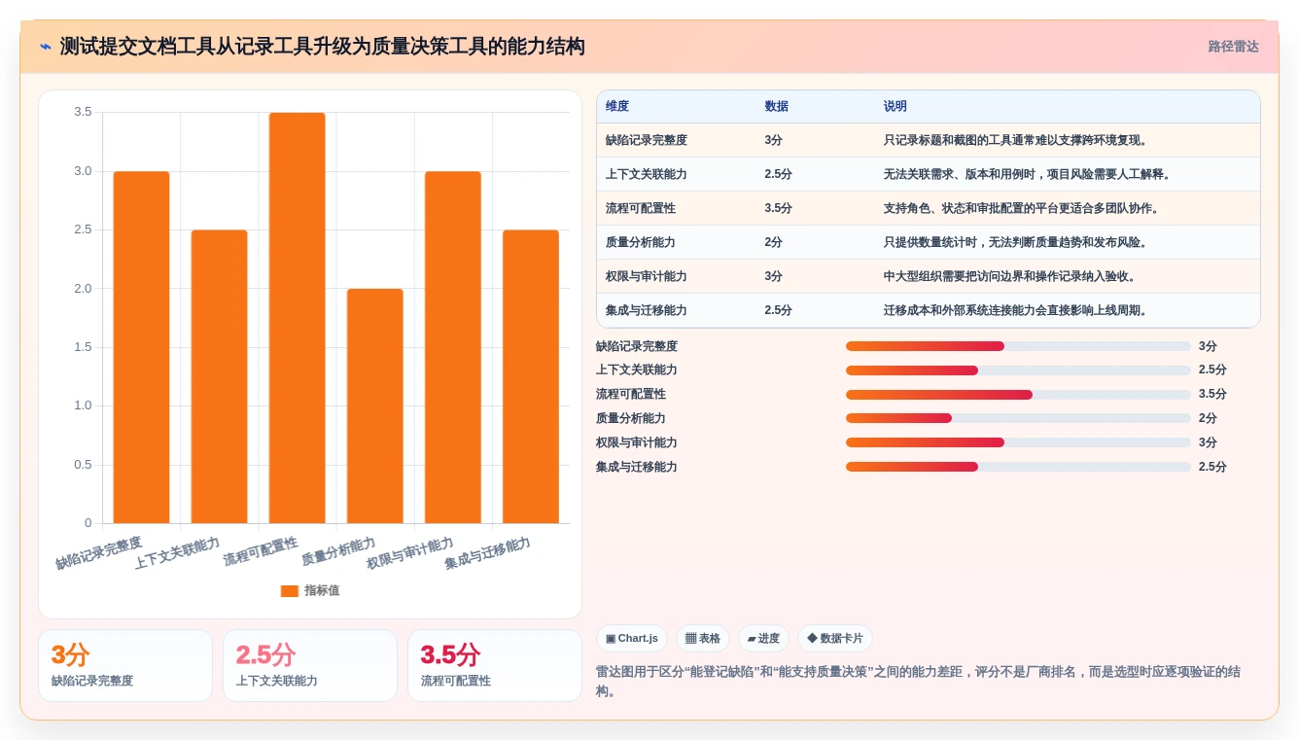Open the 3分 缺陷记录完整度 data card

[125, 665]
